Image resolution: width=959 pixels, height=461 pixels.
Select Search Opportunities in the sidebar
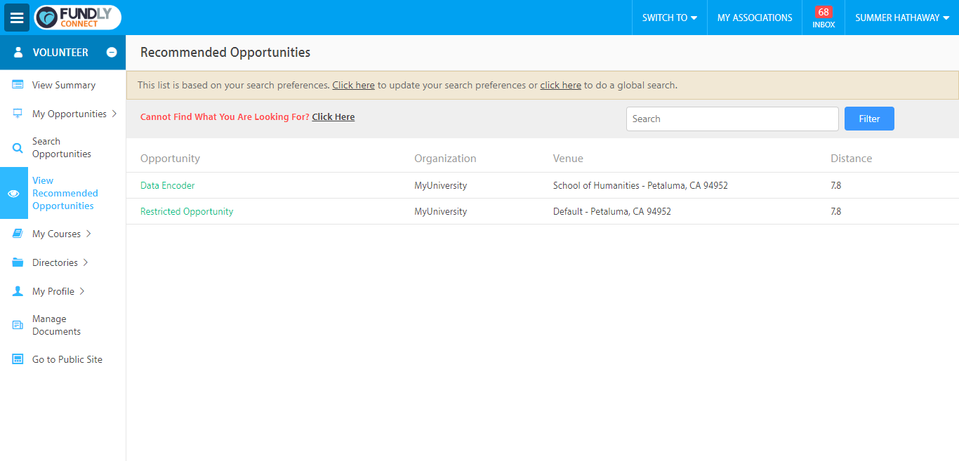click(62, 147)
